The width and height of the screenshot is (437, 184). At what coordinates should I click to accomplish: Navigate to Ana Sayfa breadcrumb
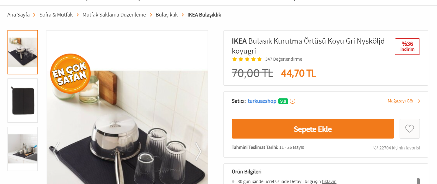(19, 15)
